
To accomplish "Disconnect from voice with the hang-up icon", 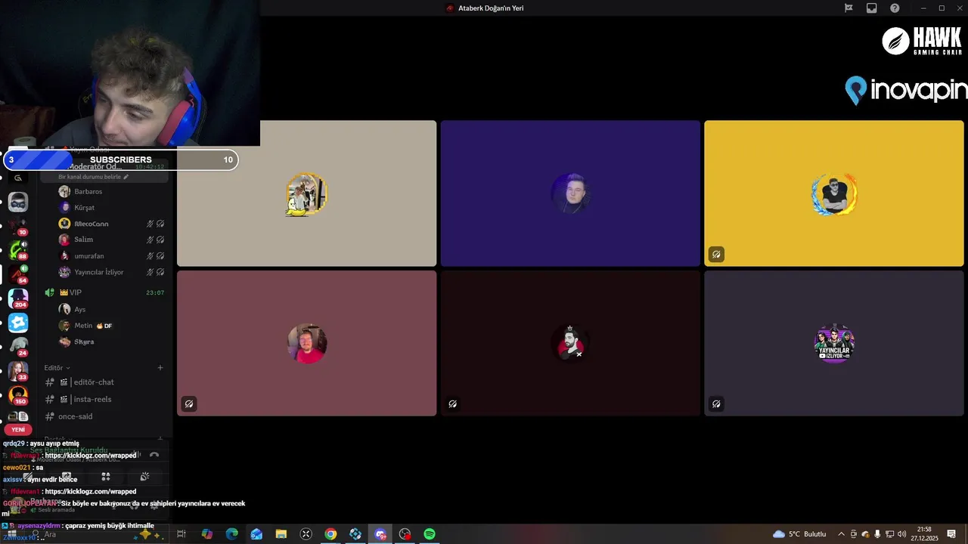I will coord(154,455).
